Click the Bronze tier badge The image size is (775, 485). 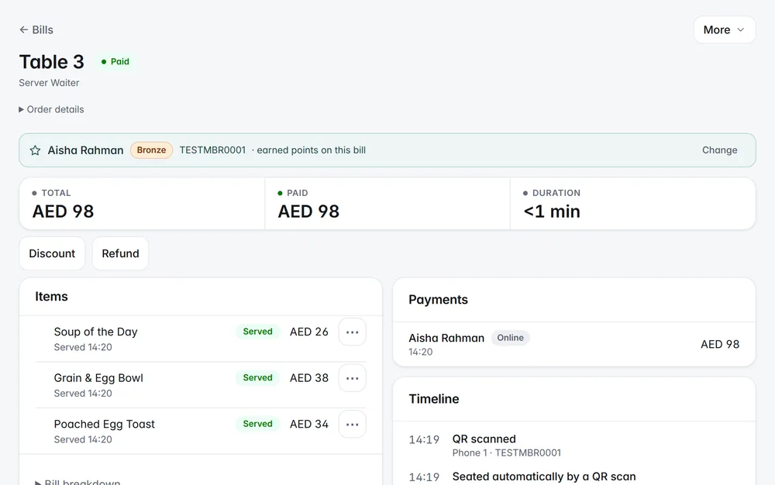click(151, 150)
